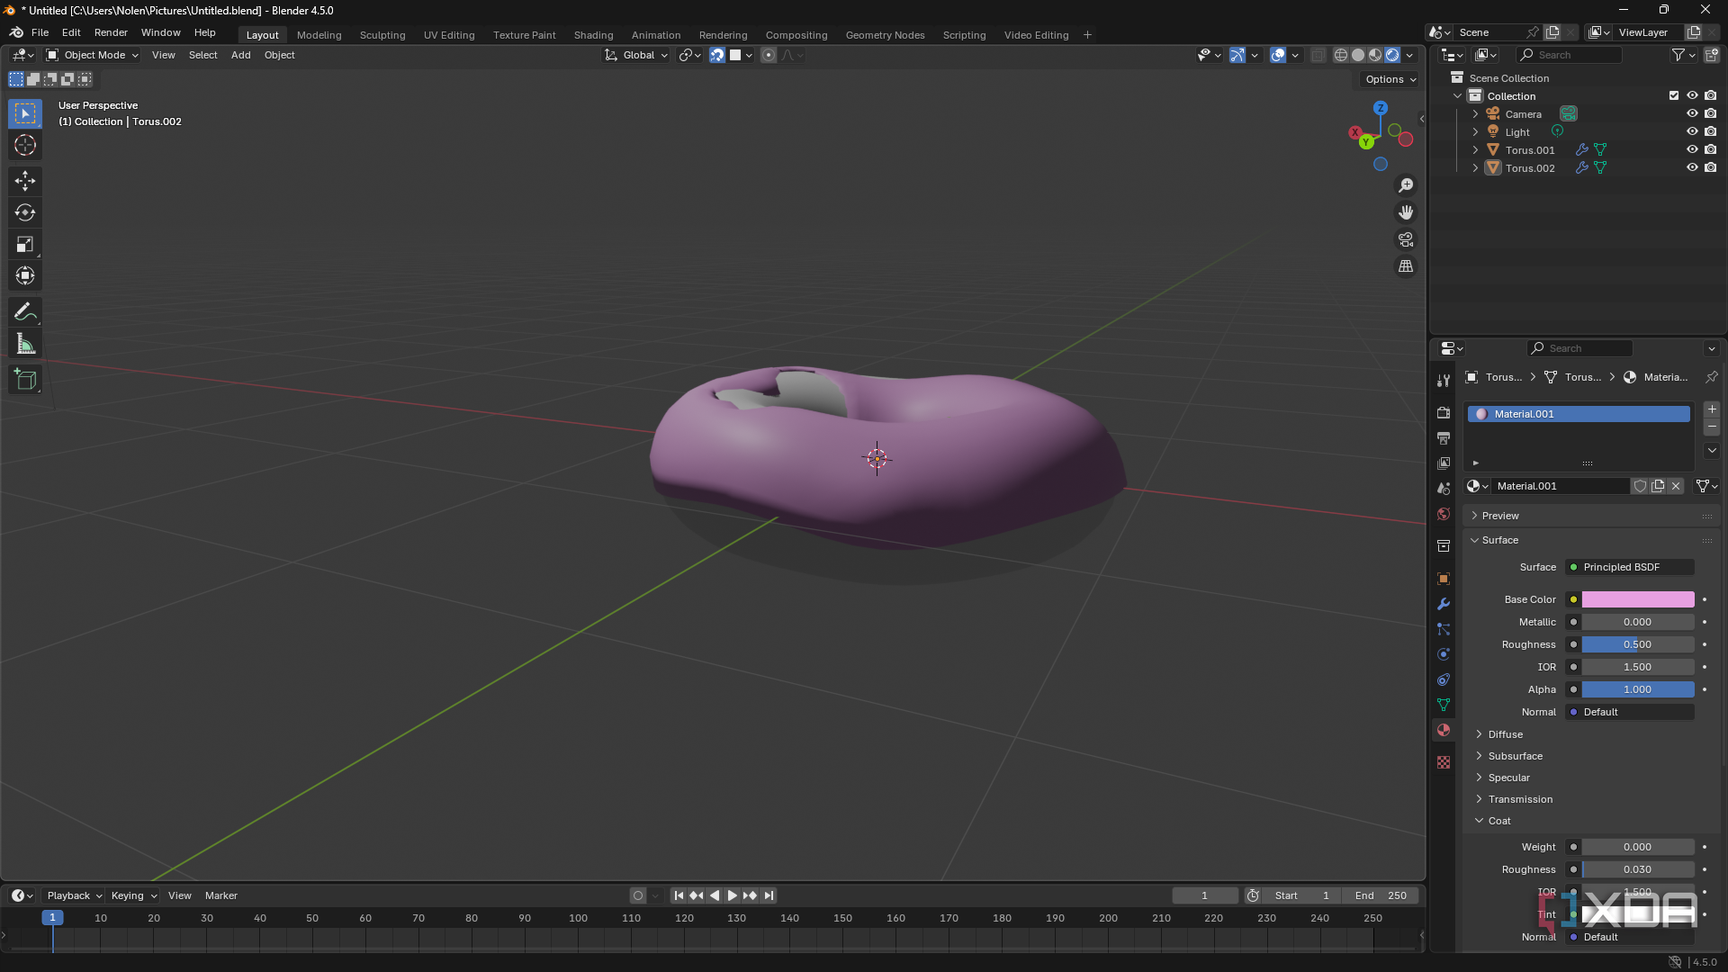Activate the Transform tool
Image resolution: width=1728 pixels, height=972 pixels.
25,275
